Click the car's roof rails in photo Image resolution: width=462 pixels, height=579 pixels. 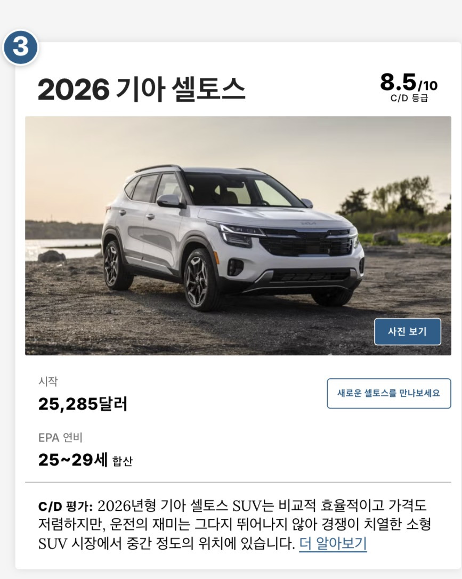coord(159,168)
